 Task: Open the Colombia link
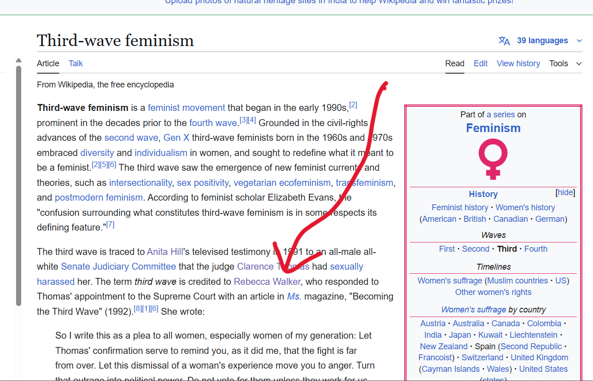click(544, 323)
